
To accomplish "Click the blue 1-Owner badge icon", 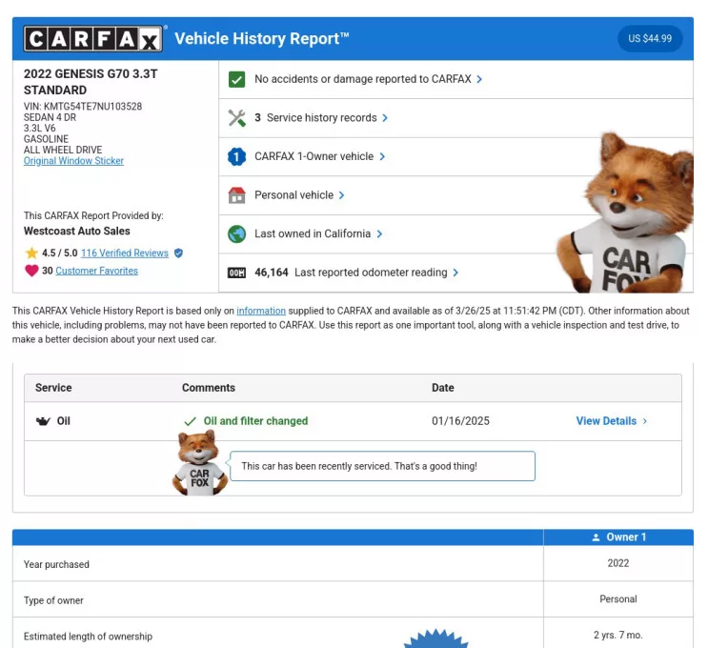I will pyautogui.click(x=237, y=156).
